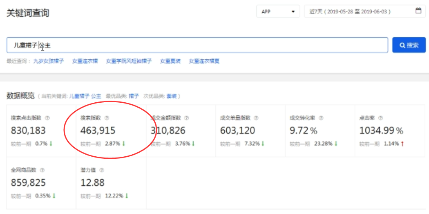This screenshot has height=214, width=429.
Task: Click the blue 搜索 button
Action: tap(409, 45)
